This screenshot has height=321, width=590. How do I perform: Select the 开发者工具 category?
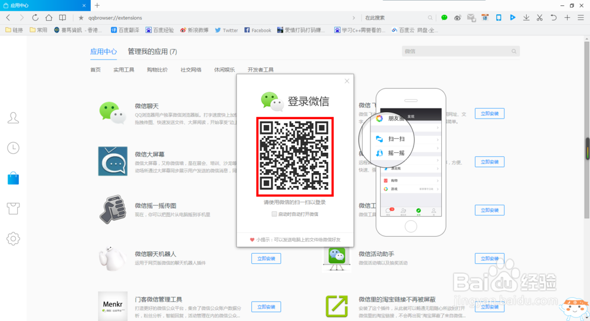(x=260, y=70)
